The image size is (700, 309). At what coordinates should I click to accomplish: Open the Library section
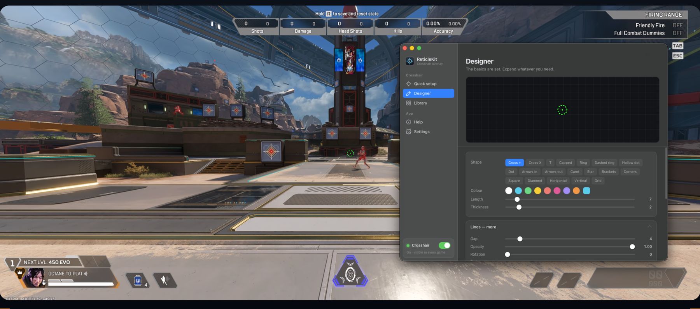(x=429, y=103)
